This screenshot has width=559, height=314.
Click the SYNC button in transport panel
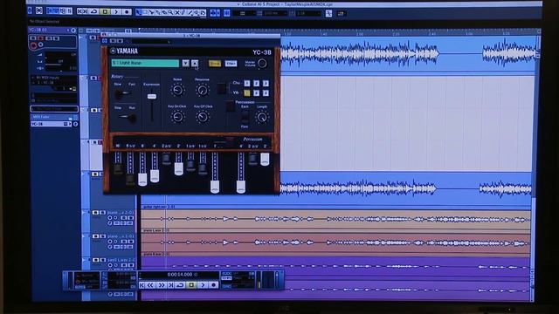tap(226, 286)
